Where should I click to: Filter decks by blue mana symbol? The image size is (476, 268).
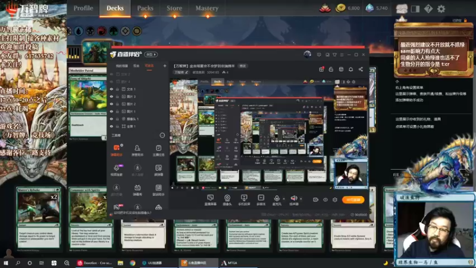point(79,31)
